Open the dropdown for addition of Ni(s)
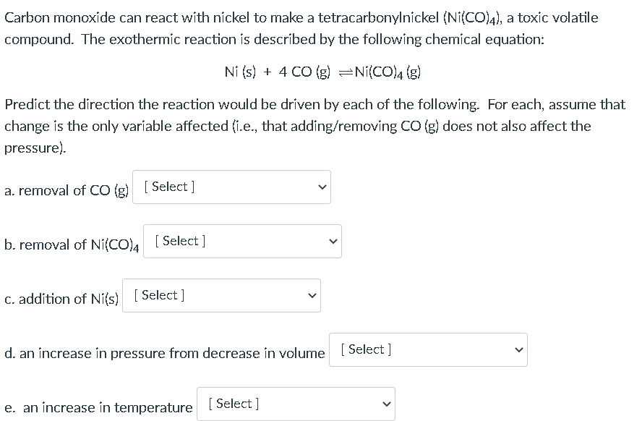 [221, 295]
